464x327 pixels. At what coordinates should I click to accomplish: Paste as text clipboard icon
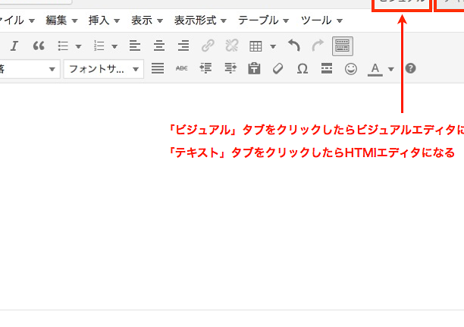point(254,69)
